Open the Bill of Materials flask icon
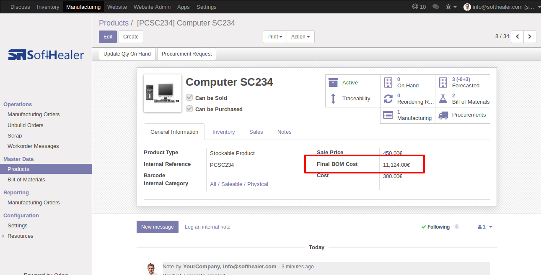This screenshot has height=275, width=541. (x=443, y=99)
